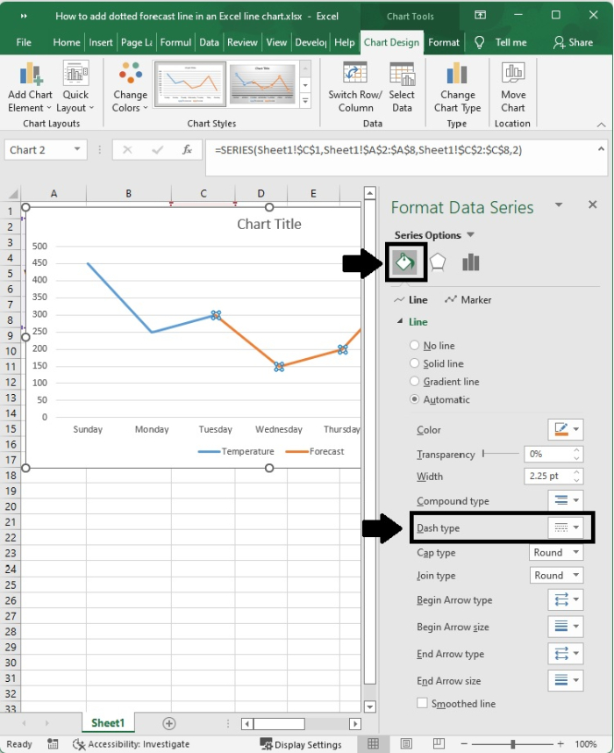This screenshot has width=614, height=753.
Task: Open the Dash type dropdown
Action: click(x=566, y=527)
